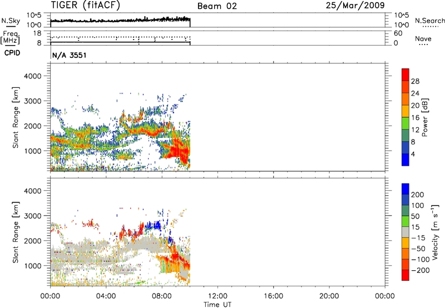The width and height of the screenshot is (445, 308).
Task: Click the strong red power echo near 09:00
Action: (177, 150)
